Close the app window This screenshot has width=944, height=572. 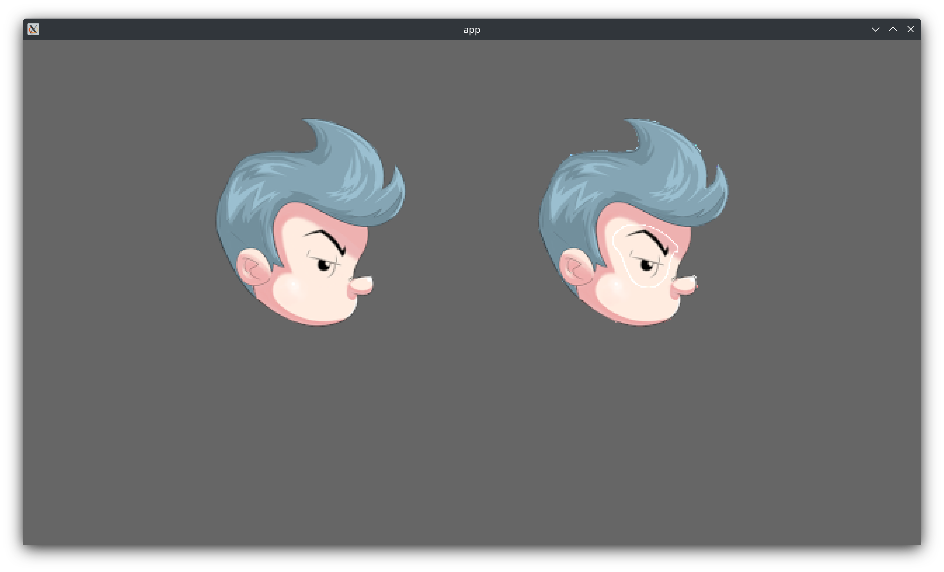pyautogui.click(x=911, y=29)
